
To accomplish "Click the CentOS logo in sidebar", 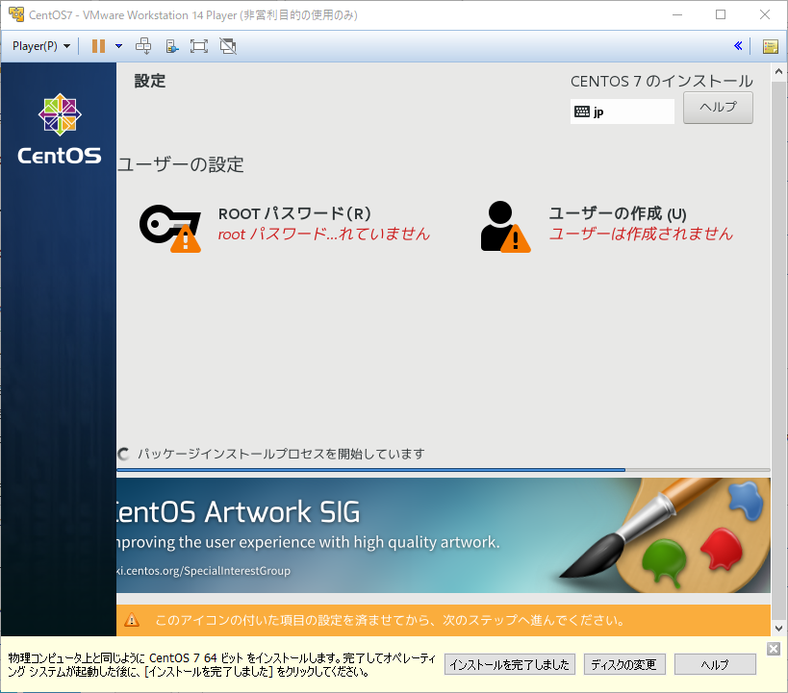I will point(60,129).
